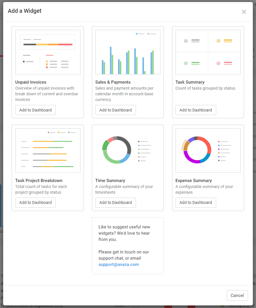
Task: Click the Time Summary heading text
Action: (x=110, y=181)
